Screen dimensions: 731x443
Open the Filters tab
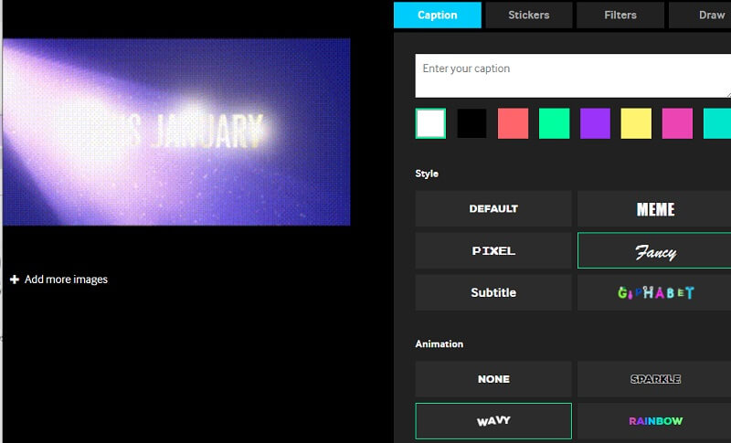click(x=621, y=15)
